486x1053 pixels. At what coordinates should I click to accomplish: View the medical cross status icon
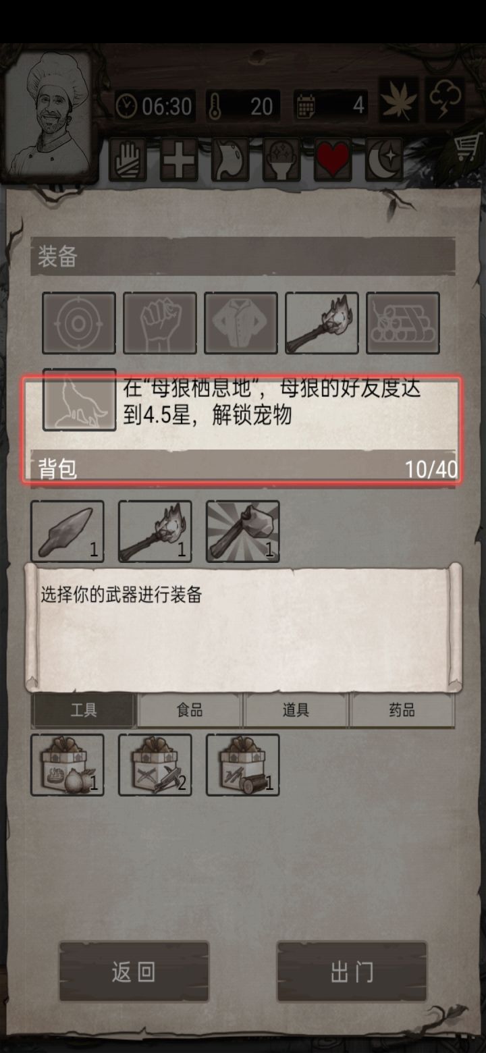179,160
